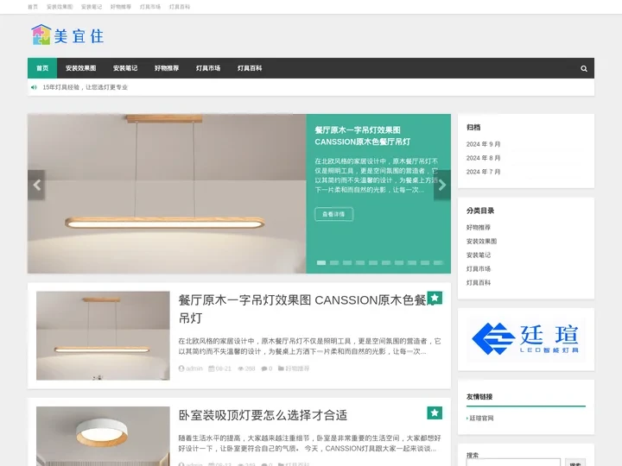The height and width of the screenshot is (466, 622).
Task: Click the star badge on 餐厅原木一字吊灯 post
Action: [x=435, y=298]
